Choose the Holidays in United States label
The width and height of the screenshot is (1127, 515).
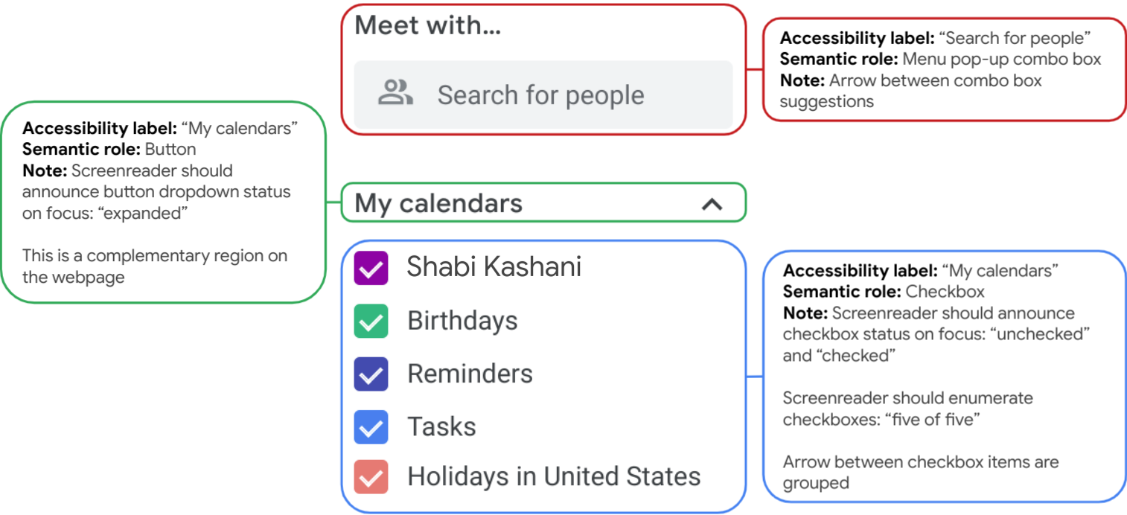pyautogui.click(x=554, y=476)
